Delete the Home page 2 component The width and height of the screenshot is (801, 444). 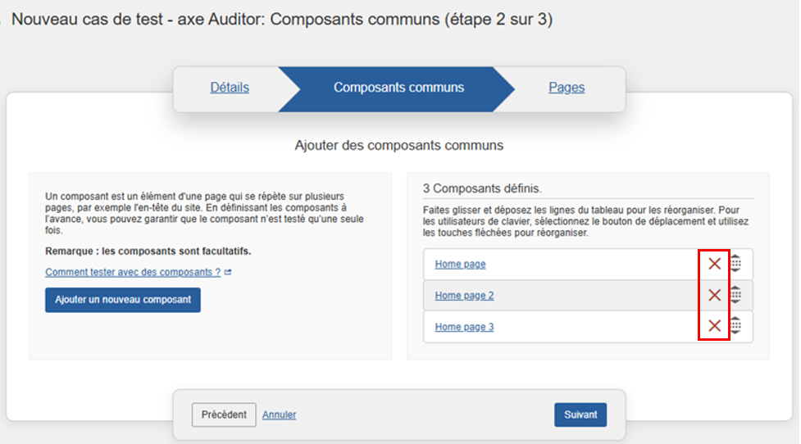coord(714,295)
